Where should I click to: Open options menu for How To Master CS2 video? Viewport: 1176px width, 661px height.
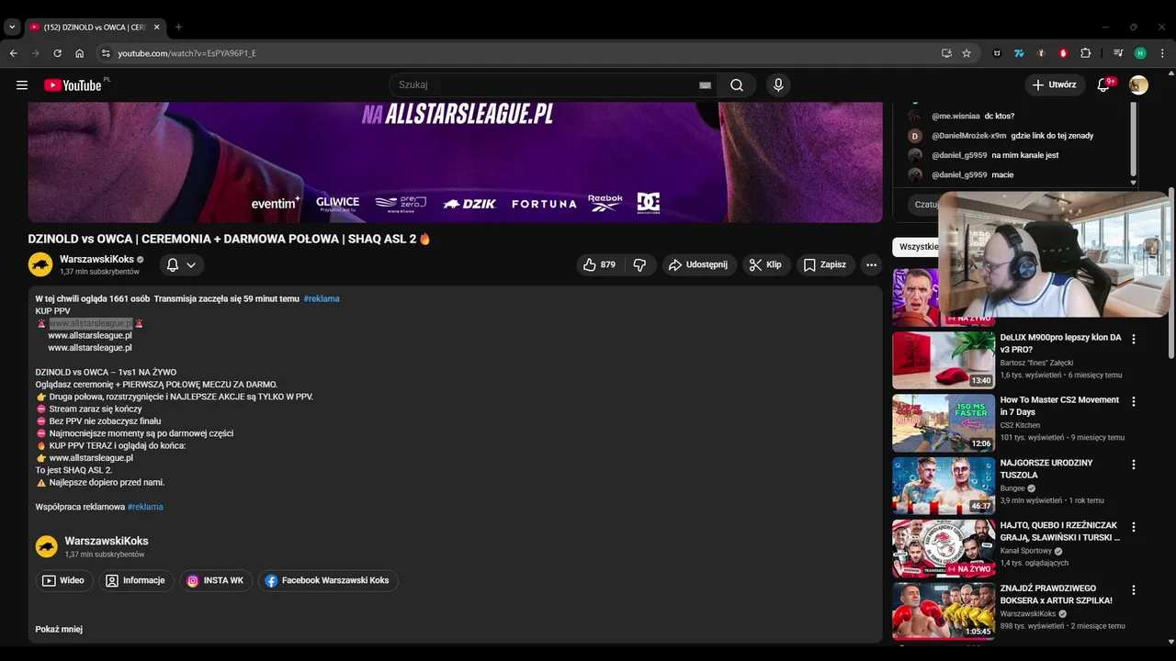[1133, 401]
